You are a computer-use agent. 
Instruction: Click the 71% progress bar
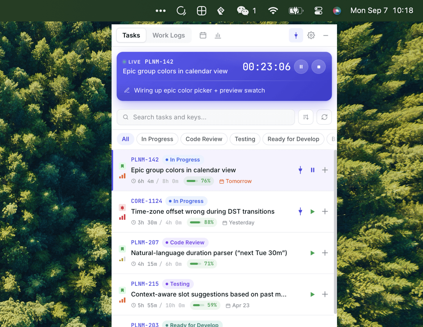point(202,264)
